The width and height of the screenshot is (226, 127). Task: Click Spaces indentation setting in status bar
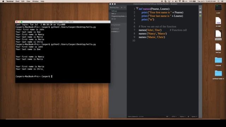pyautogui.click(x=194, y=117)
